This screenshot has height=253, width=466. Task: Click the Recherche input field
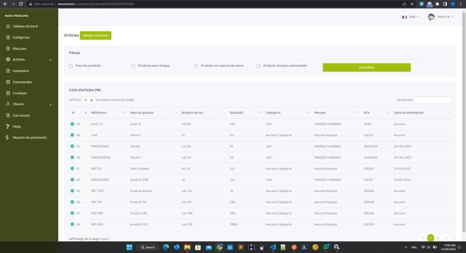point(432,100)
